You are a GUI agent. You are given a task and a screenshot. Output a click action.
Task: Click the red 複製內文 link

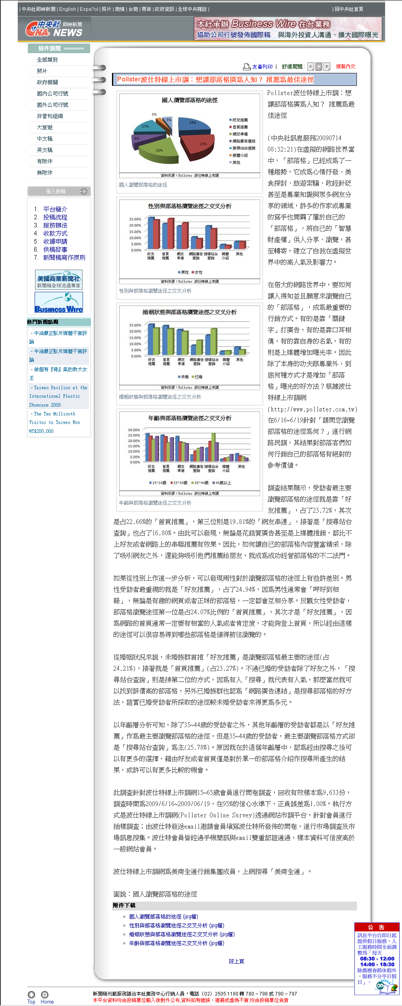click(x=346, y=67)
